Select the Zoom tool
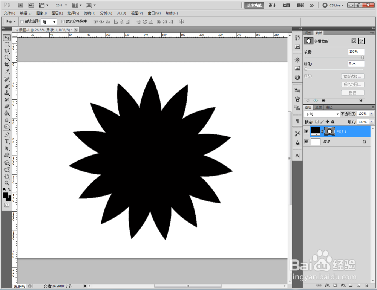Viewport: 377px width, 290px height. [7, 183]
